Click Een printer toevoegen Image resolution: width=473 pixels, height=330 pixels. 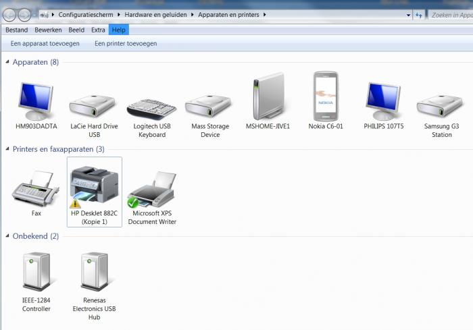click(126, 43)
